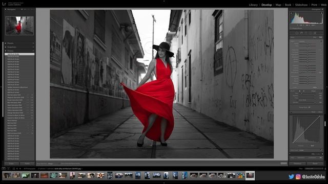Switch to the Develop module
Screen dimensions: 328x184
266,5
